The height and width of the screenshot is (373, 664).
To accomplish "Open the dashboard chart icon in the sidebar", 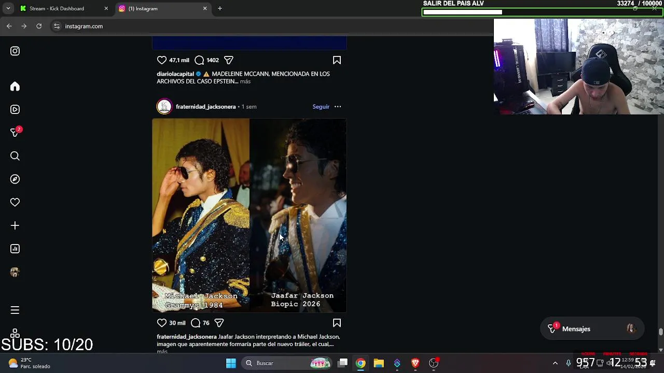I will pos(15,249).
